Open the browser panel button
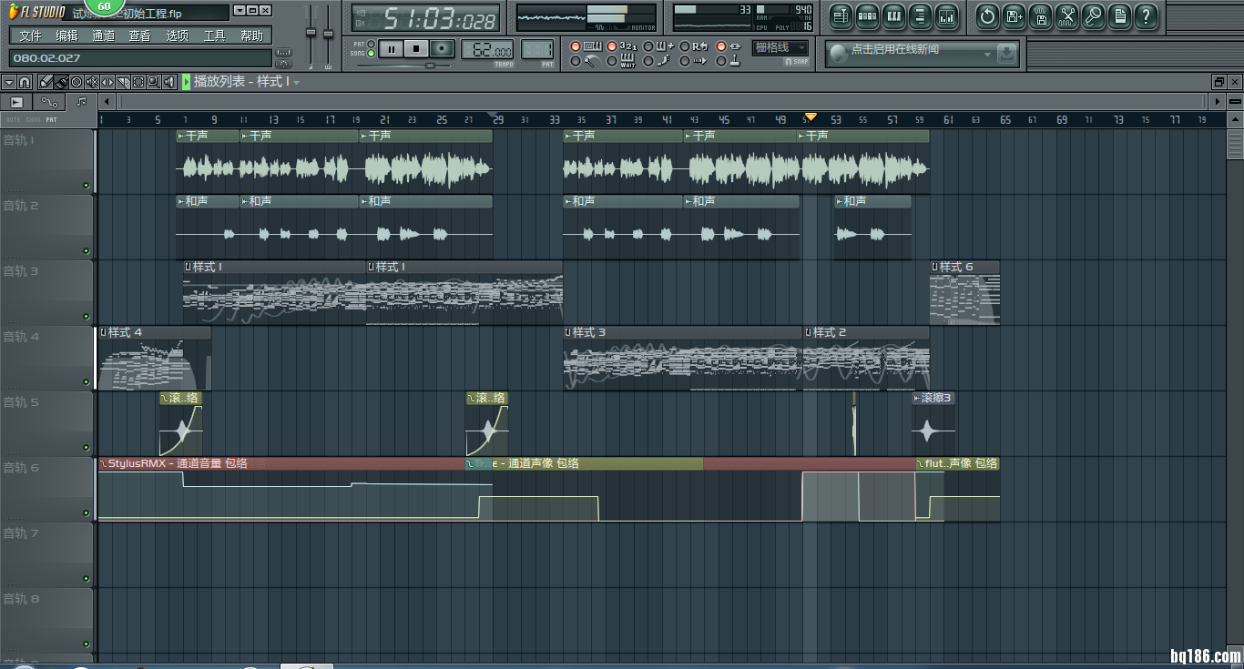This screenshot has width=1244, height=669. click(x=920, y=16)
